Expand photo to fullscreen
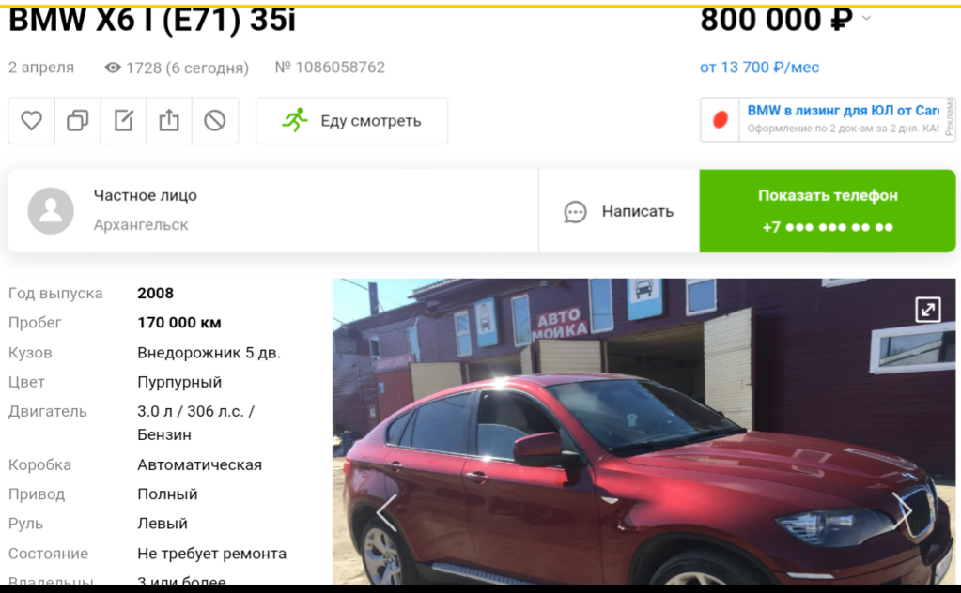Viewport: 961px width, 593px height. pyautogui.click(x=928, y=309)
